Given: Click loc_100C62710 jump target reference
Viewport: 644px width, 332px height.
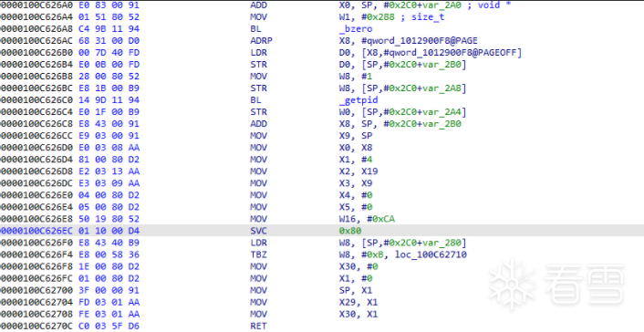Looking at the screenshot, I should point(431,254).
